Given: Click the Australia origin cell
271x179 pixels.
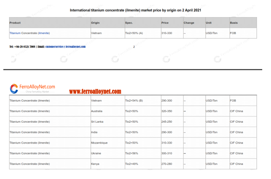Looking at the screenshot, I should (97, 111).
